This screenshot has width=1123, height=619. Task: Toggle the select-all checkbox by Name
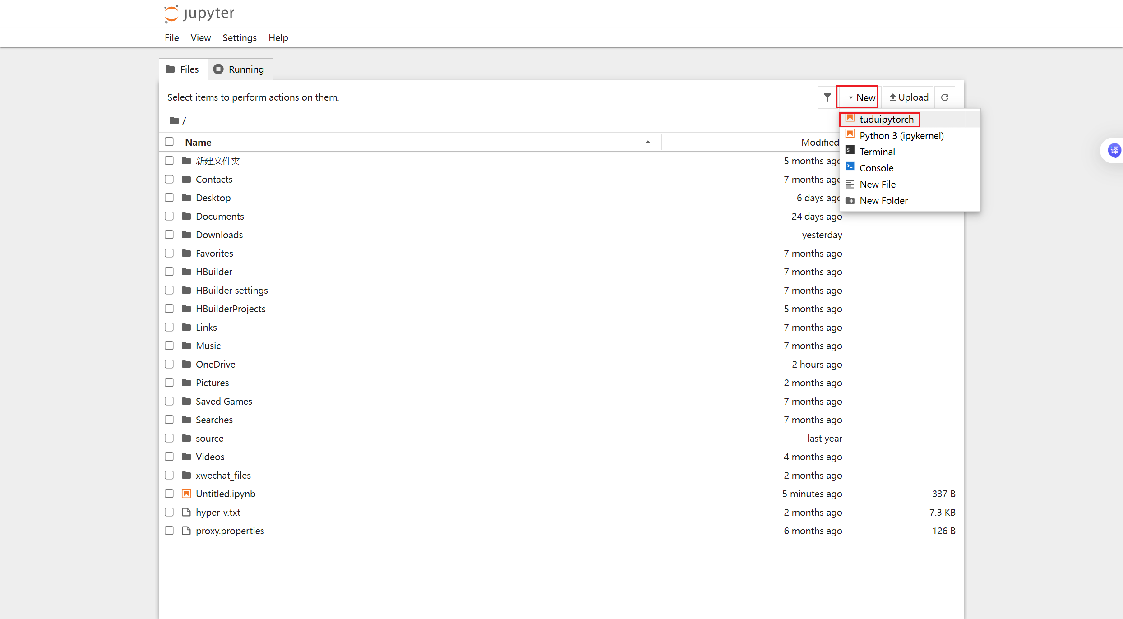[169, 142]
